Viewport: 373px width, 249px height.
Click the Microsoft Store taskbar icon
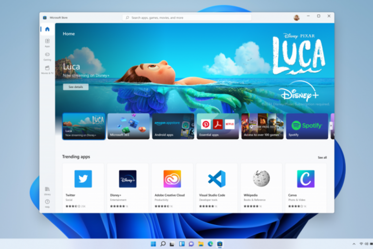[220, 244]
